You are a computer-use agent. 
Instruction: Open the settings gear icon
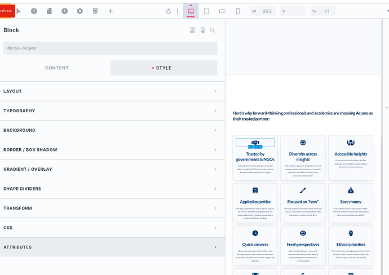tap(80, 11)
